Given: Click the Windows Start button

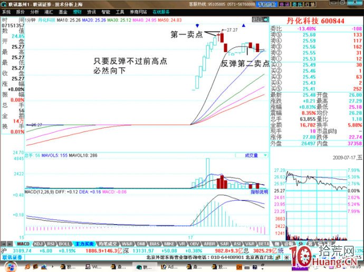Looking at the screenshot, I should click(x=9, y=267).
